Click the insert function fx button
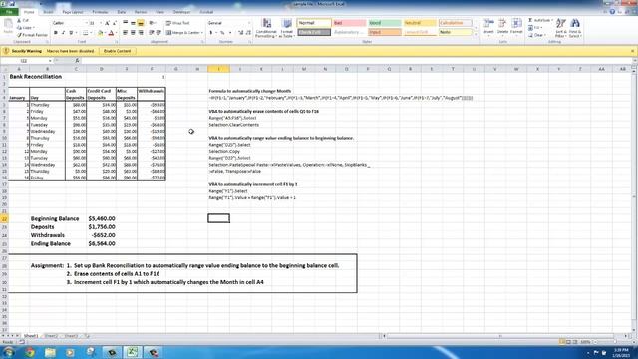This screenshot has height=359, width=638. tap(77, 61)
